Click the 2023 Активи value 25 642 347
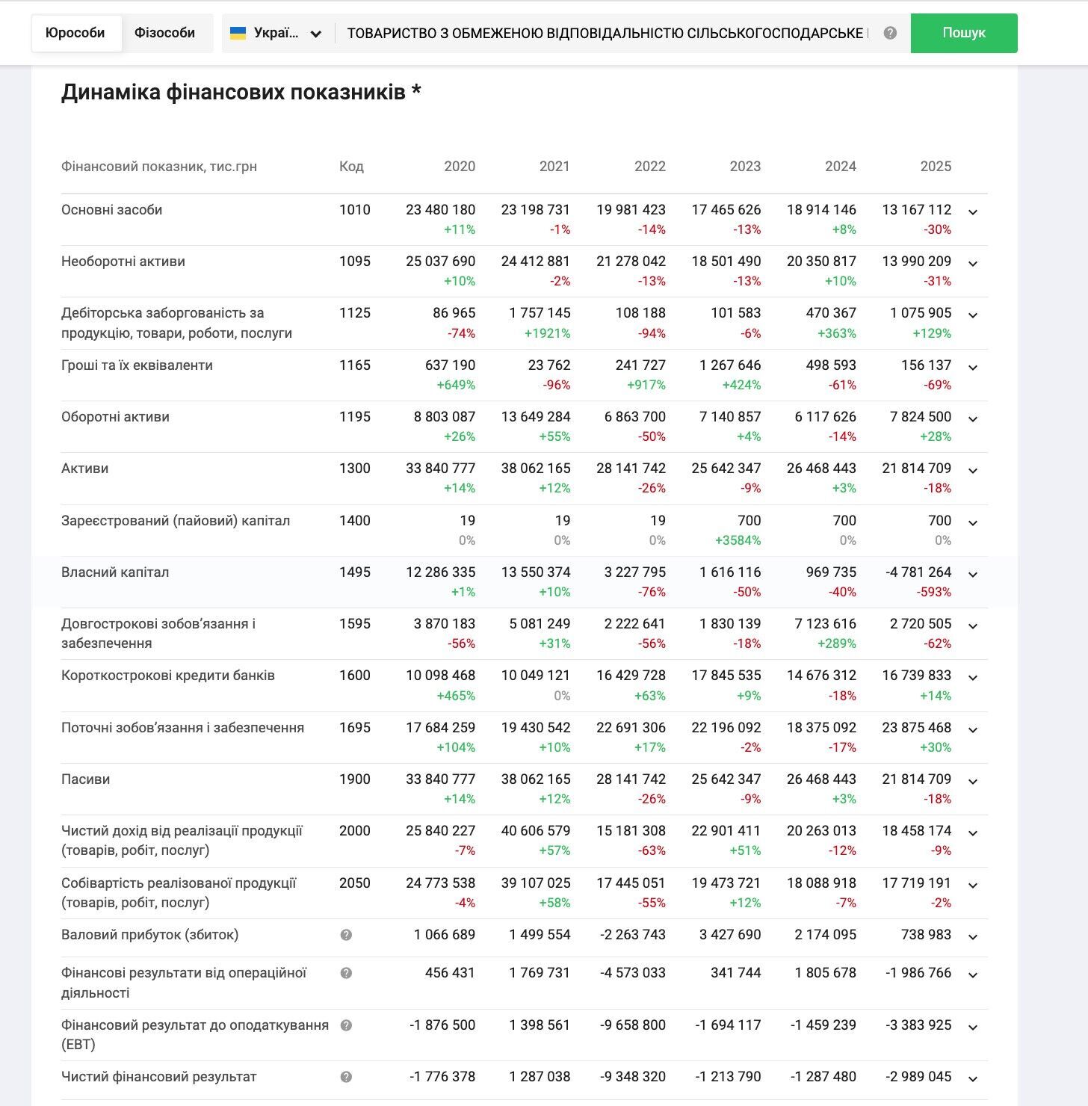Viewport: 1088px width, 1106px height. pos(726,469)
